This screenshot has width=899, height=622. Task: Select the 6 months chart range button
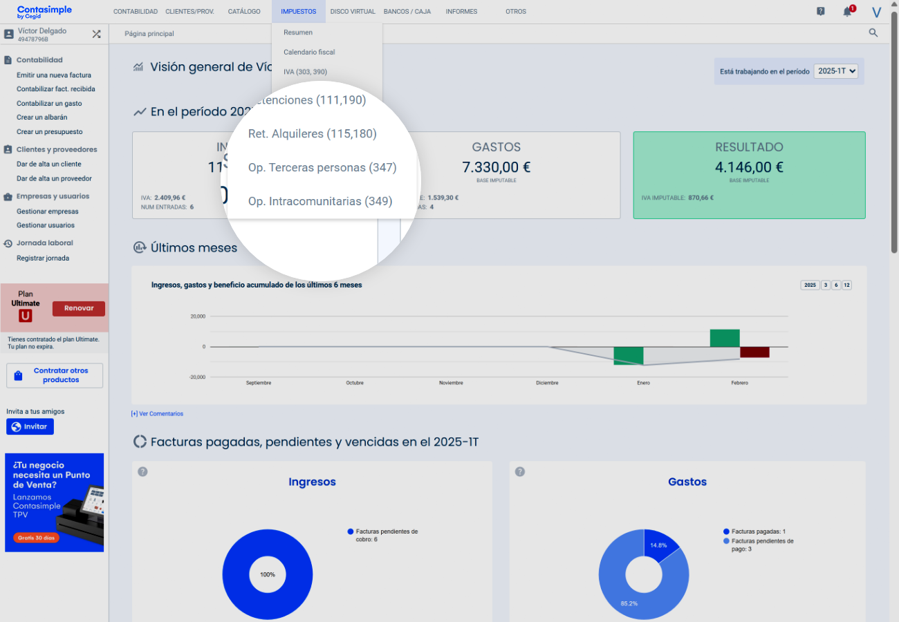coord(836,285)
